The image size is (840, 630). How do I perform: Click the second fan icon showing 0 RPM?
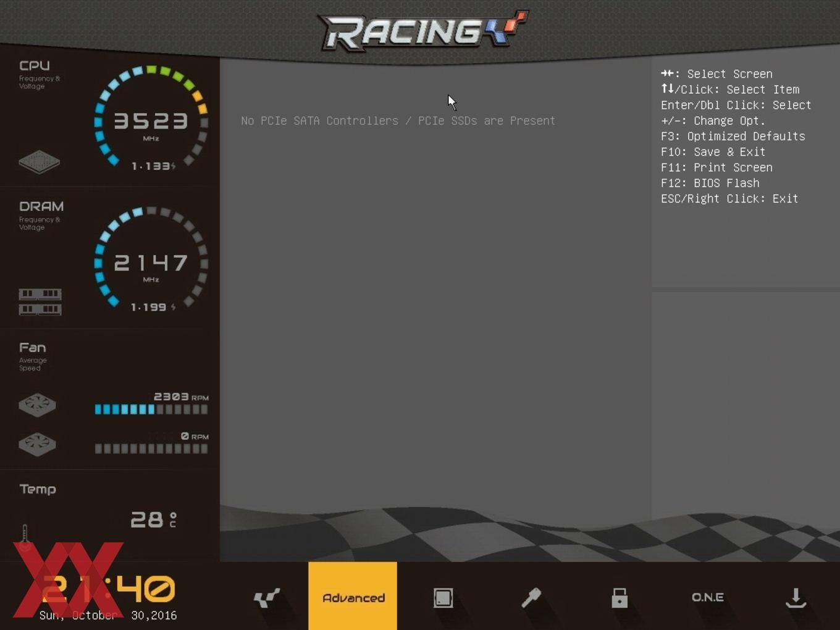coord(37,444)
